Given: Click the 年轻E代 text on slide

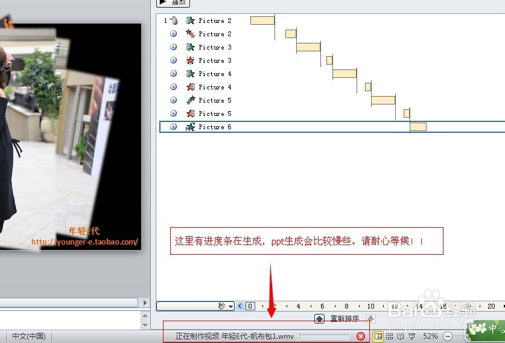Looking at the screenshot, I should (x=84, y=231).
